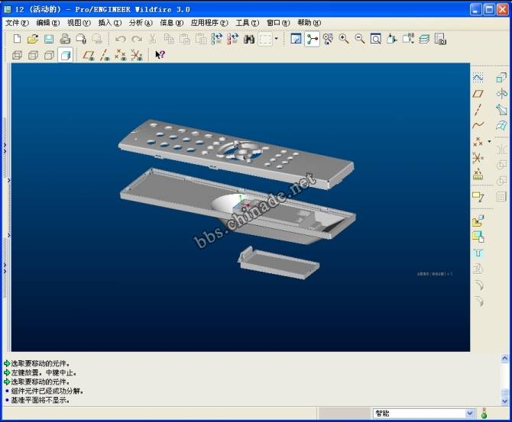Open the 帮助 (Help) menu
The width and height of the screenshot is (512, 422).
(309, 23)
